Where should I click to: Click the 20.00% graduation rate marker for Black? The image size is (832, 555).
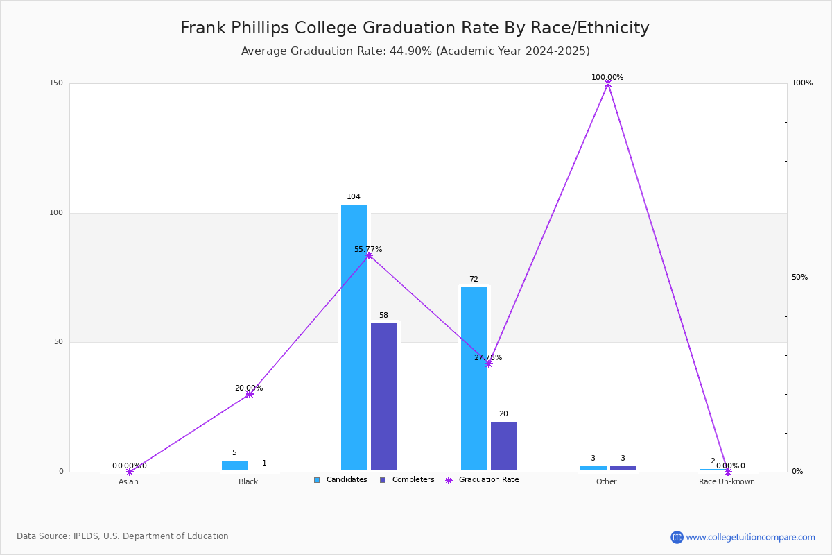pos(250,394)
